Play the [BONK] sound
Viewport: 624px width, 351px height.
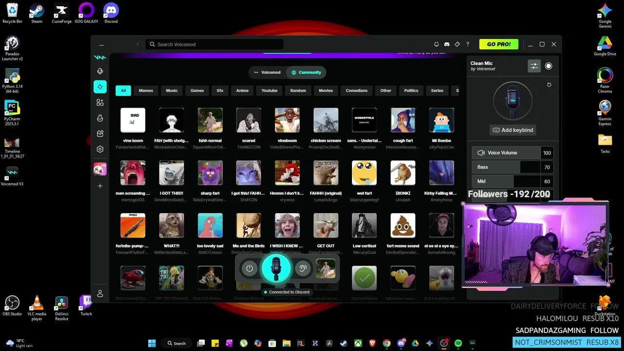coord(403,173)
